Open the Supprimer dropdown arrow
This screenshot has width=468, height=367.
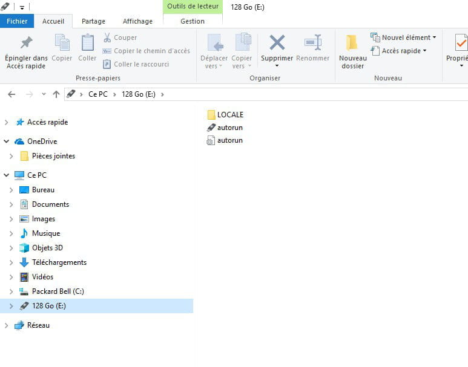pos(277,65)
